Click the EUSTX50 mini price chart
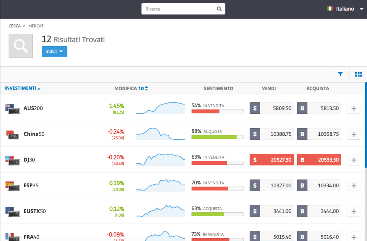 (161, 211)
